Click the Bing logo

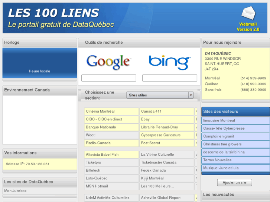click(x=169, y=62)
